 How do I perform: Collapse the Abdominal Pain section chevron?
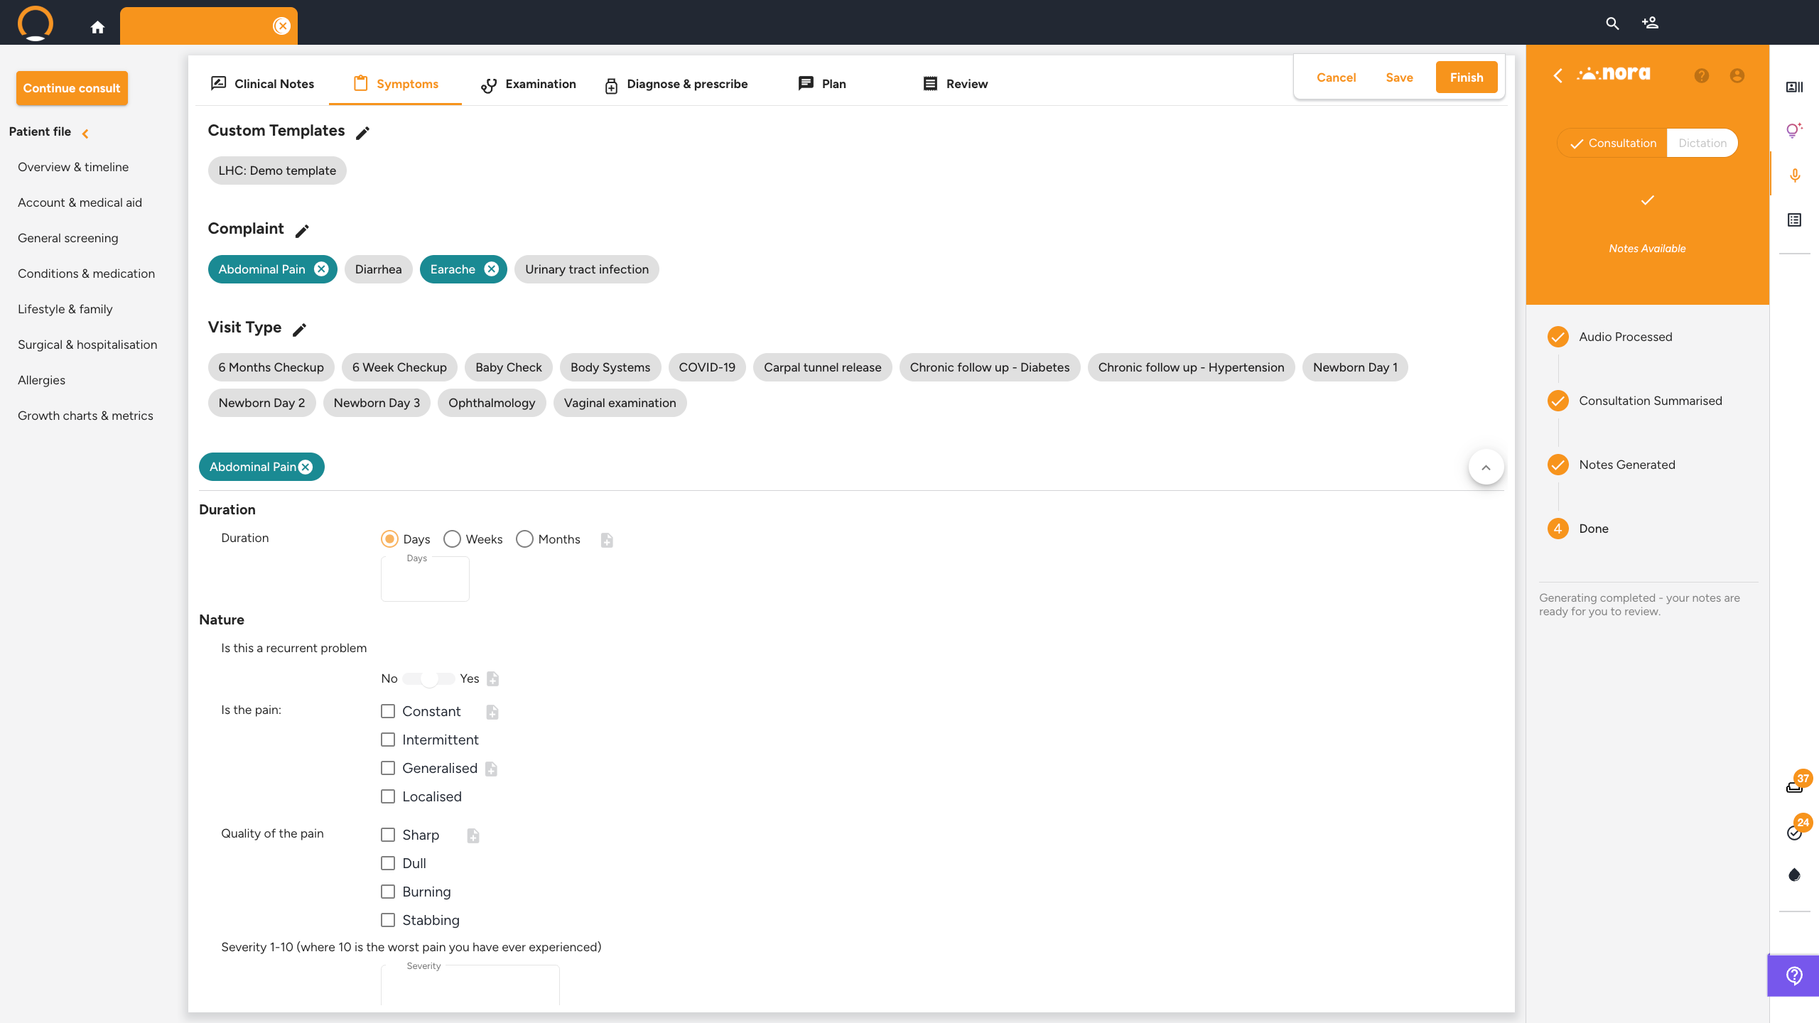pyautogui.click(x=1486, y=467)
